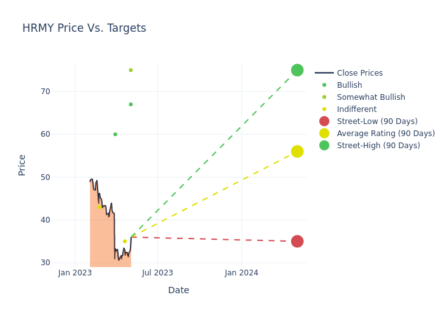
Task: Select the bullish point at price 60
Action: 115,134
